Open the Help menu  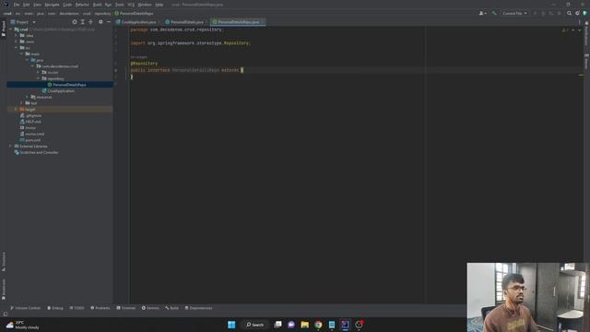[x=159, y=5]
